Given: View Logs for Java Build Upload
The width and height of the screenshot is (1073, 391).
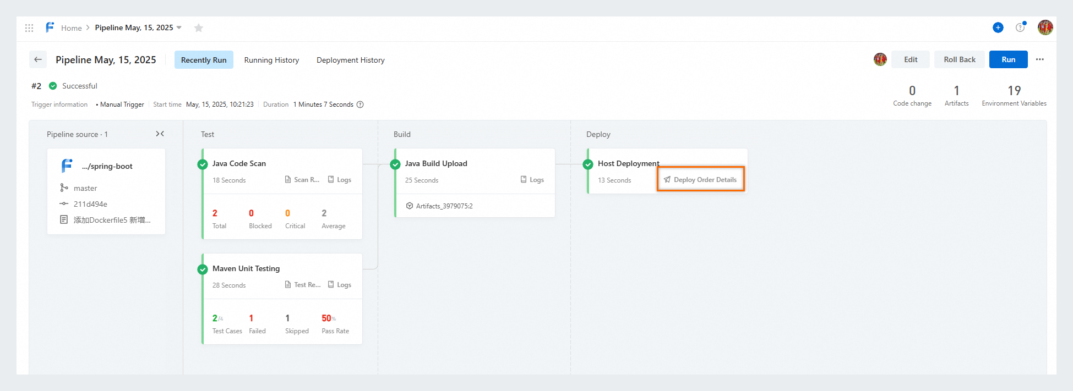Looking at the screenshot, I should [532, 180].
